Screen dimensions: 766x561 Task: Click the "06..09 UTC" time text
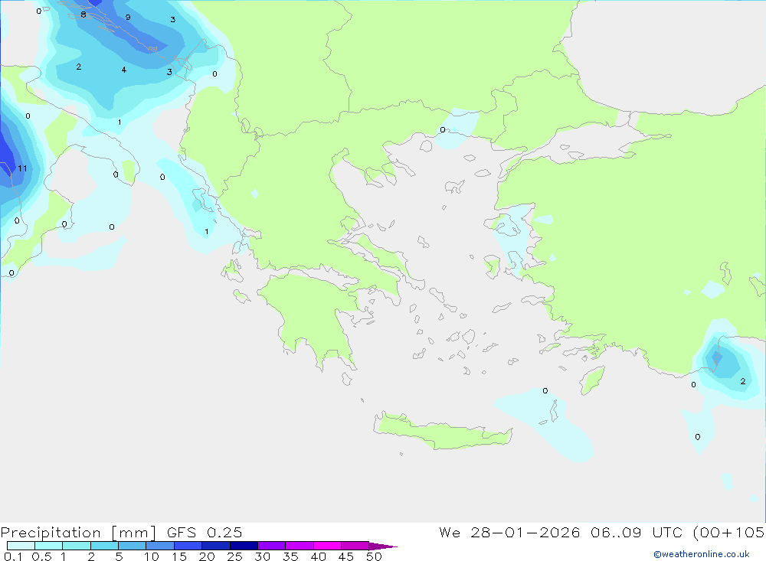pos(636,532)
